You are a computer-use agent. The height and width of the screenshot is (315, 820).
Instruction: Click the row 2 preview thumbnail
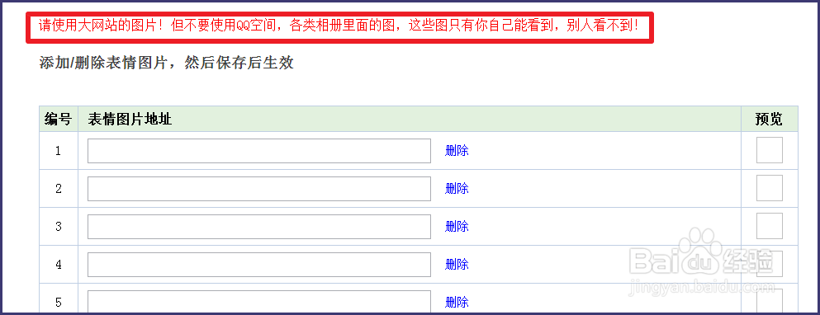pos(770,188)
